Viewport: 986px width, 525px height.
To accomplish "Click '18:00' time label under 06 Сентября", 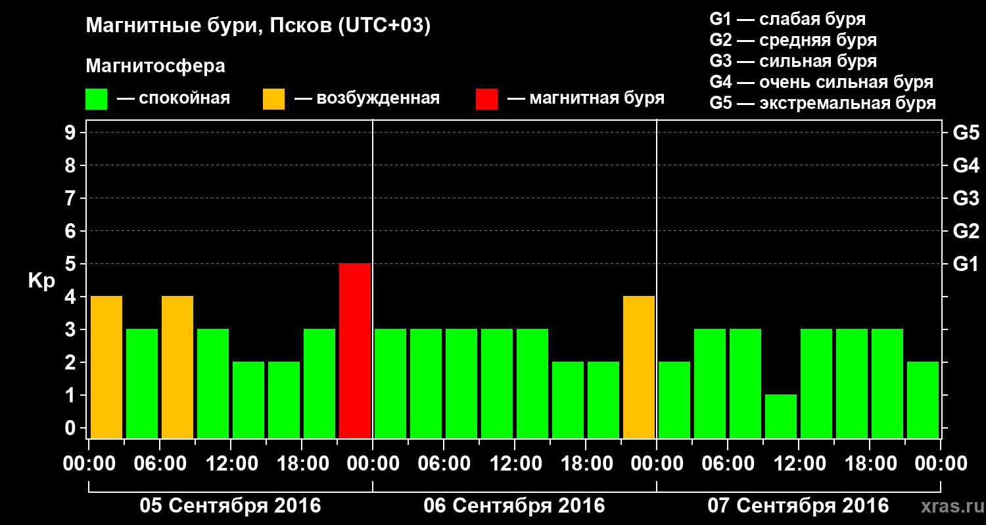I will (x=586, y=464).
